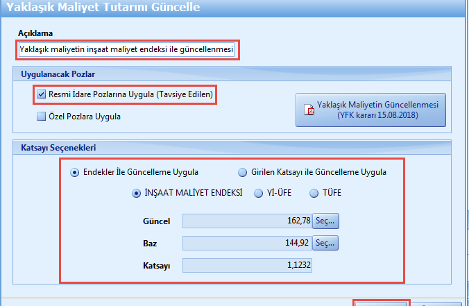
Task: Focus the Baz index value field
Action: click(246, 244)
